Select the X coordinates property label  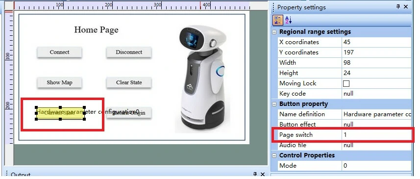coord(299,42)
